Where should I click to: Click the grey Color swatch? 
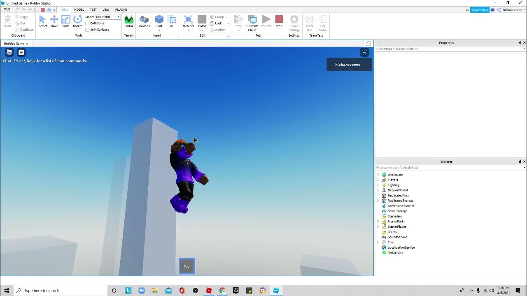[202, 19]
